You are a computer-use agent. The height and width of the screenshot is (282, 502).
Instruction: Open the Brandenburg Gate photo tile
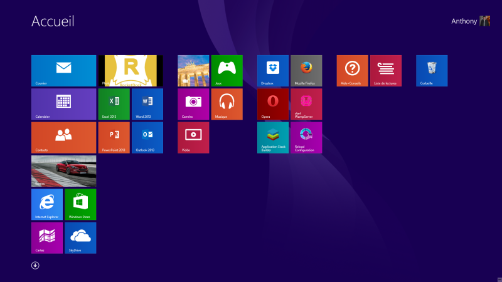tap(193, 71)
